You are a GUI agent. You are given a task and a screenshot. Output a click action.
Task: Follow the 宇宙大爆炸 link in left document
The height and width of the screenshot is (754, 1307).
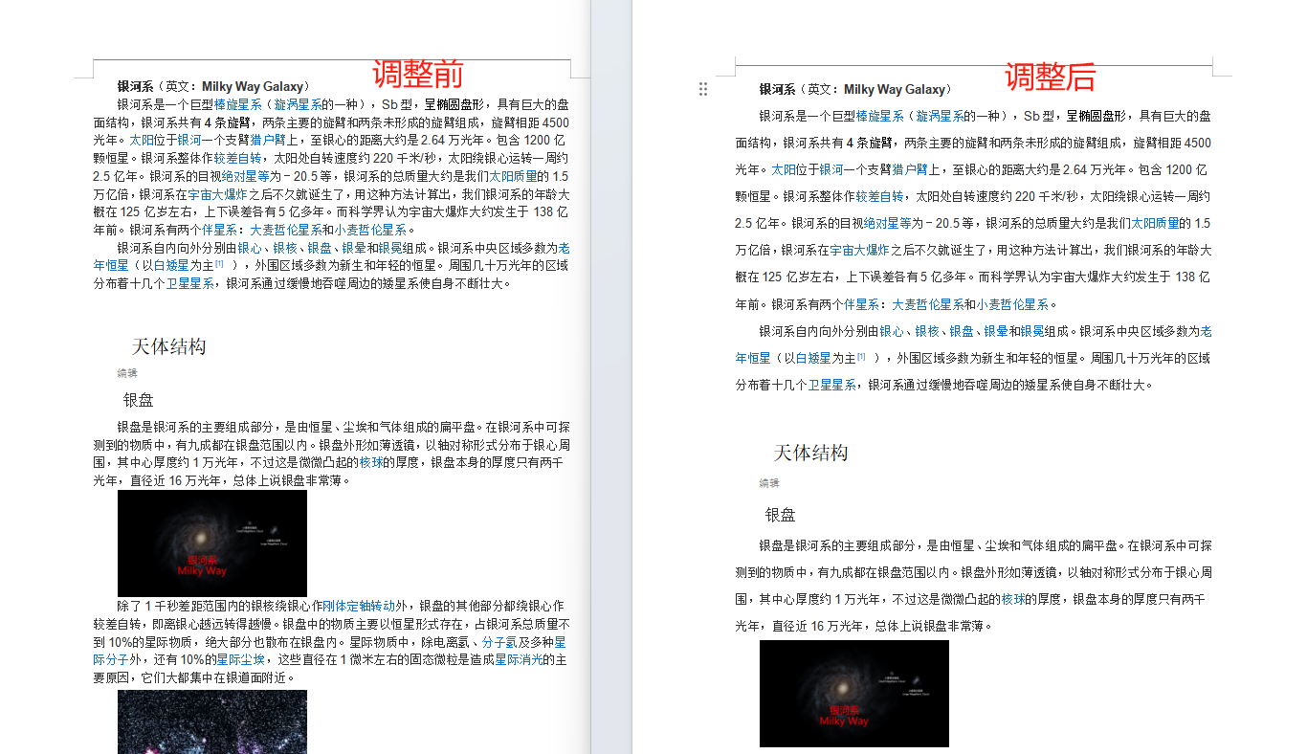pyautogui.click(x=217, y=194)
